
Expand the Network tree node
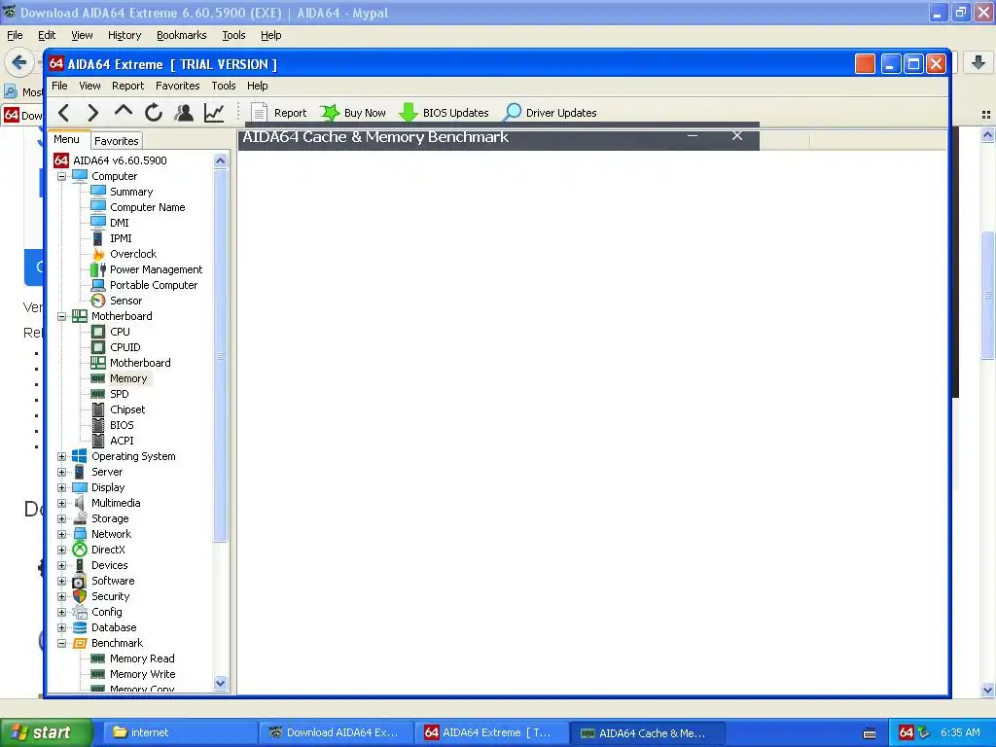point(61,534)
